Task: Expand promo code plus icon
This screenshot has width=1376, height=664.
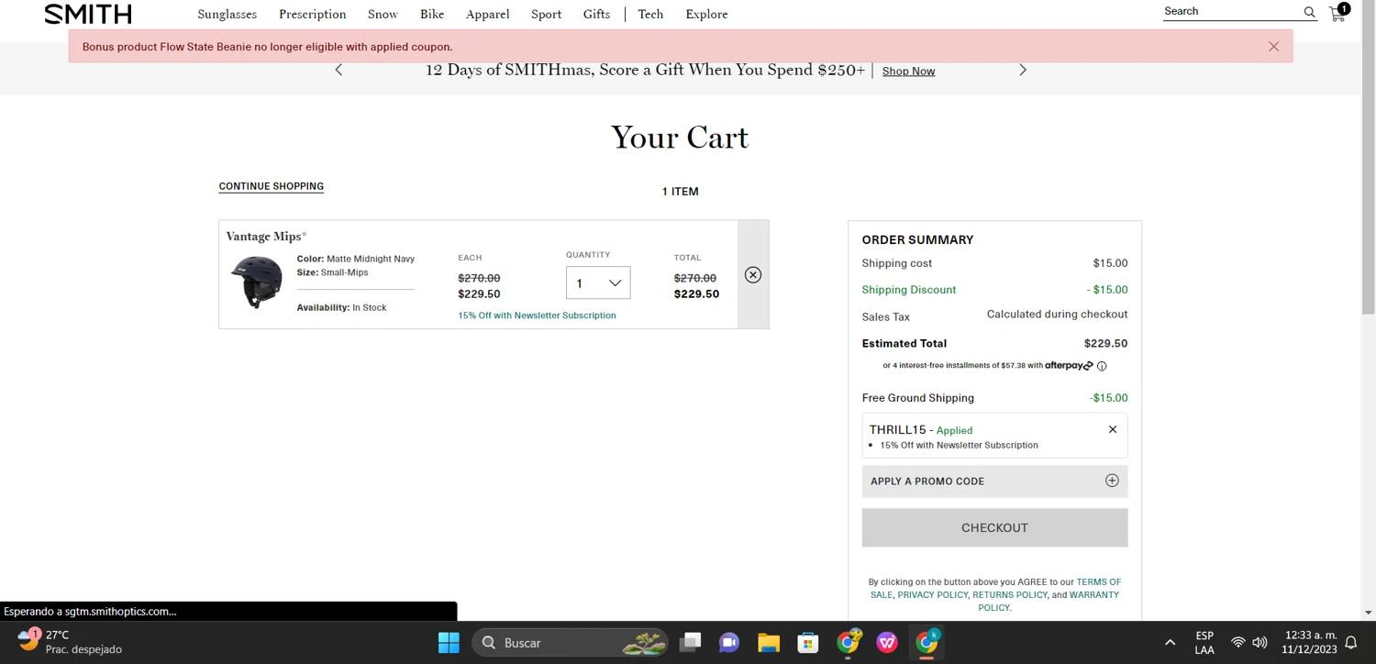Action: point(1112,481)
